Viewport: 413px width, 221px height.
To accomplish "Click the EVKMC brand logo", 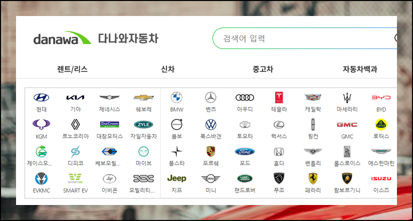I will pos(42,178).
